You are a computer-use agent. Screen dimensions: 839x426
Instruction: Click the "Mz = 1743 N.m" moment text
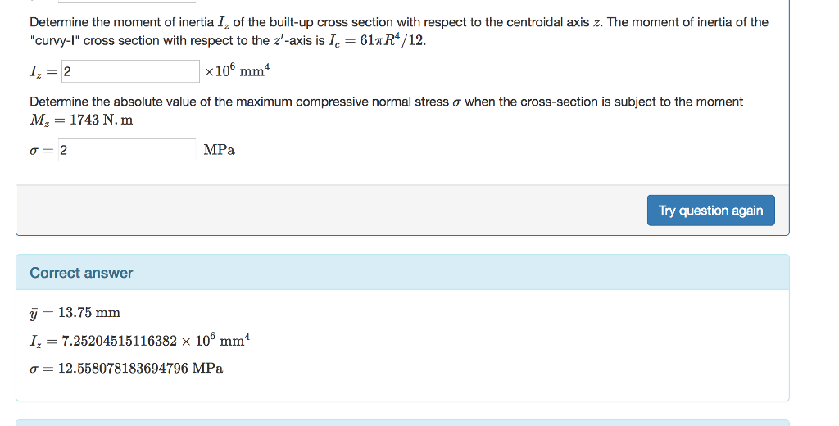81,120
